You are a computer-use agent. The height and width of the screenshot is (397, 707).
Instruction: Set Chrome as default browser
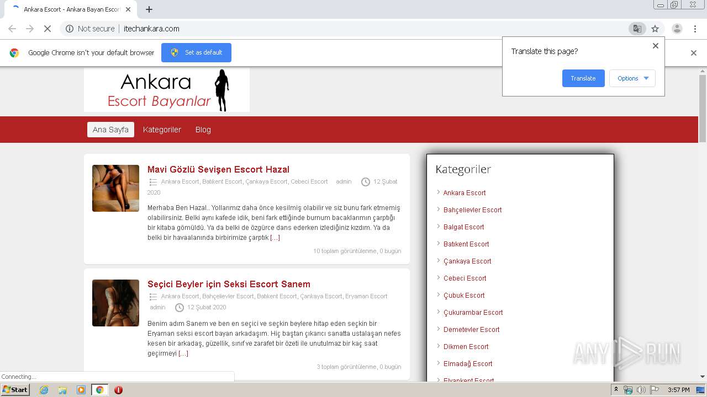[x=196, y=52]
